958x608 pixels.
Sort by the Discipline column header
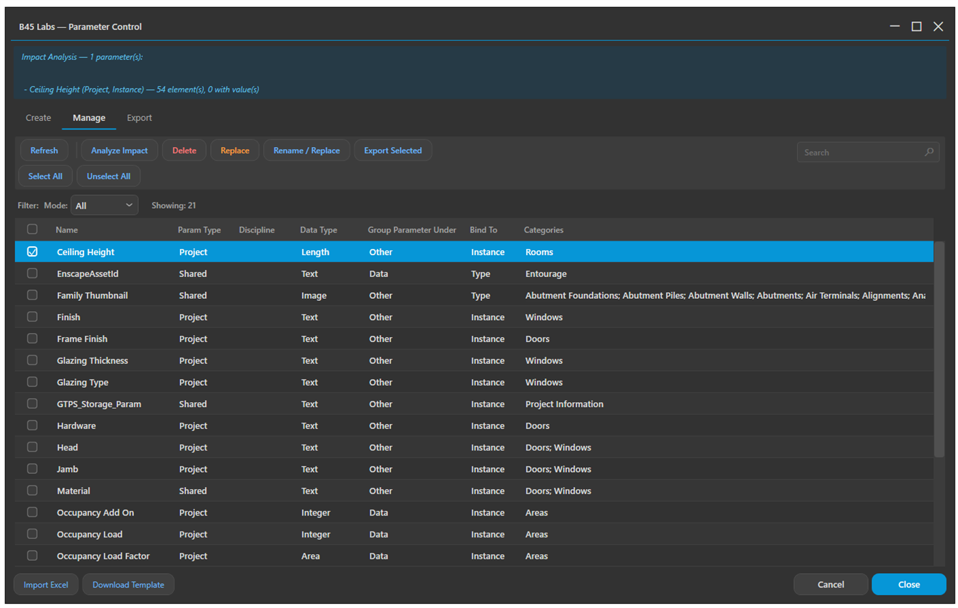pos(257,230)
